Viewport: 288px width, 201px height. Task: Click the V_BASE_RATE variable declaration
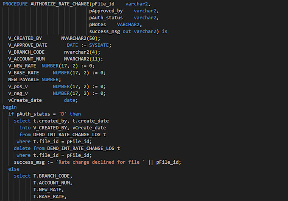(57, 73)
